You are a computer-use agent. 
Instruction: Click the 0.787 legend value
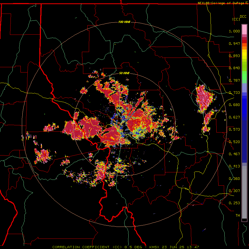coord(234,80)
